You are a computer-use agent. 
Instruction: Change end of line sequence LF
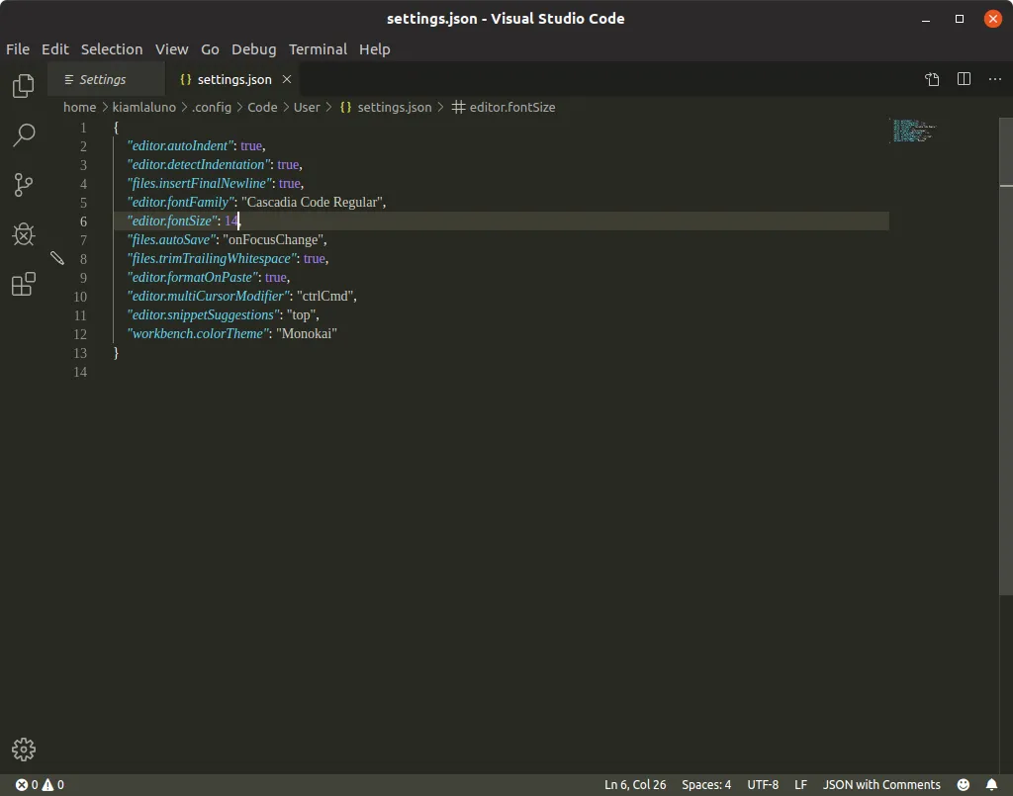click(800, 784)
